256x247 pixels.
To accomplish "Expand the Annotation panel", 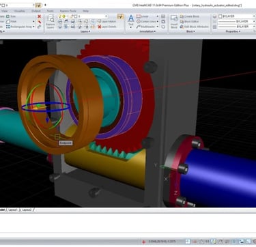I will (x=147, y=31).
